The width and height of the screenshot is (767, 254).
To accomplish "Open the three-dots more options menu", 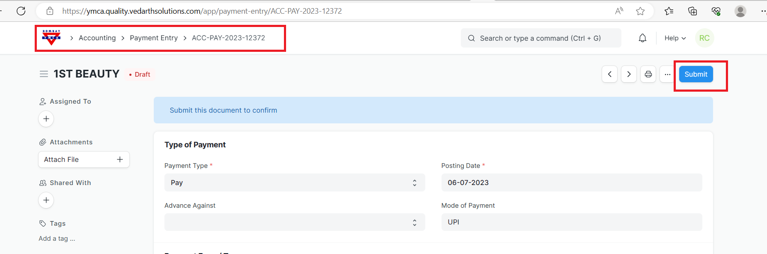I will click(x=667, y=74).
